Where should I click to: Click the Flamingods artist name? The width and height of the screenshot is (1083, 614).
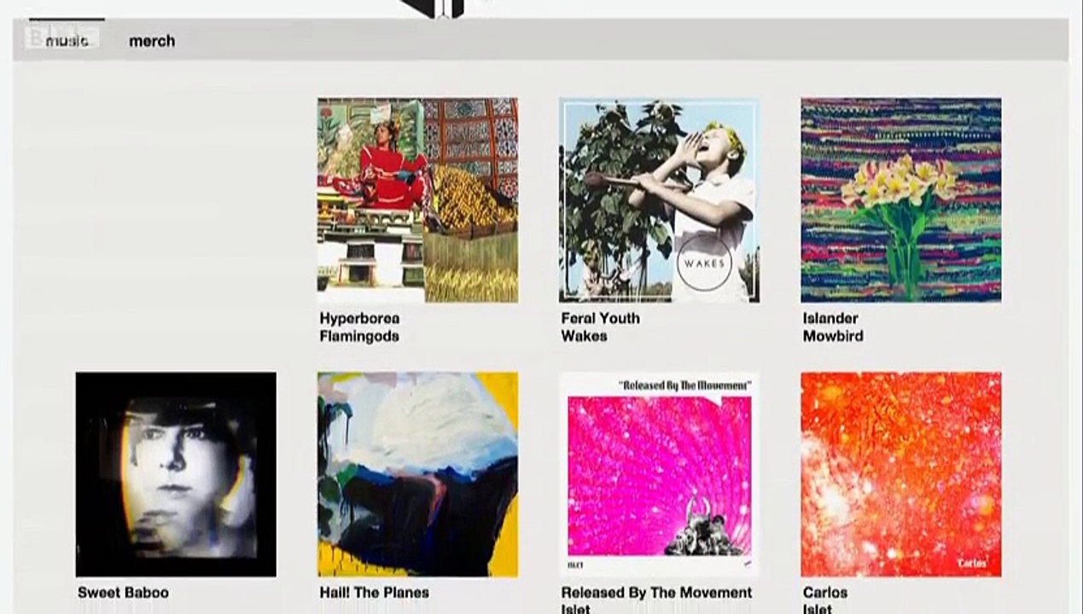click(x=359, y=336)
